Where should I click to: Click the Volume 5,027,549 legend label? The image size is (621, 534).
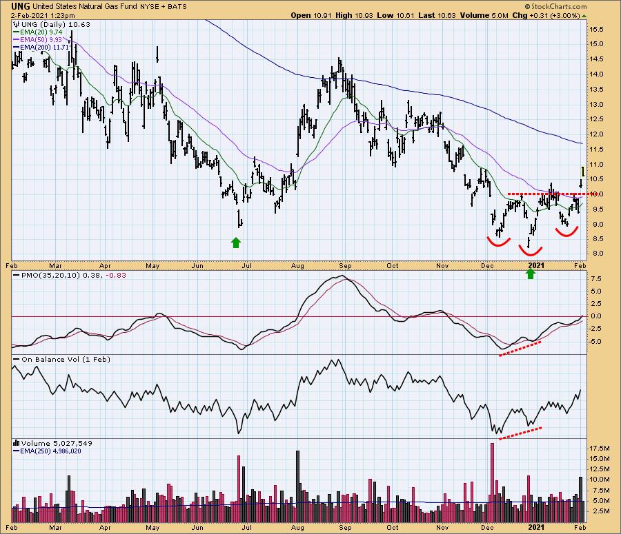pyautogui.click(x=57, y=444)
